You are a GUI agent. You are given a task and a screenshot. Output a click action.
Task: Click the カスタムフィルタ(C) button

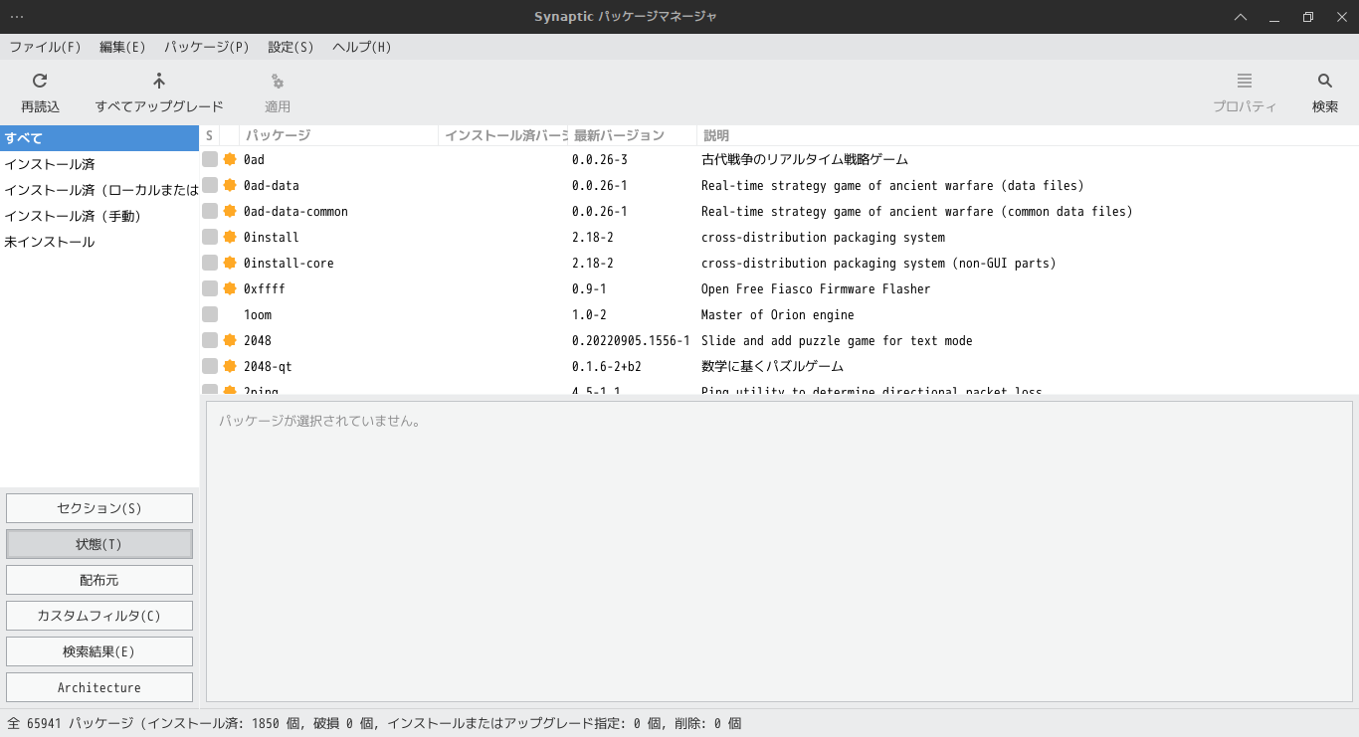pyautogui.click(x=99, y=616)
